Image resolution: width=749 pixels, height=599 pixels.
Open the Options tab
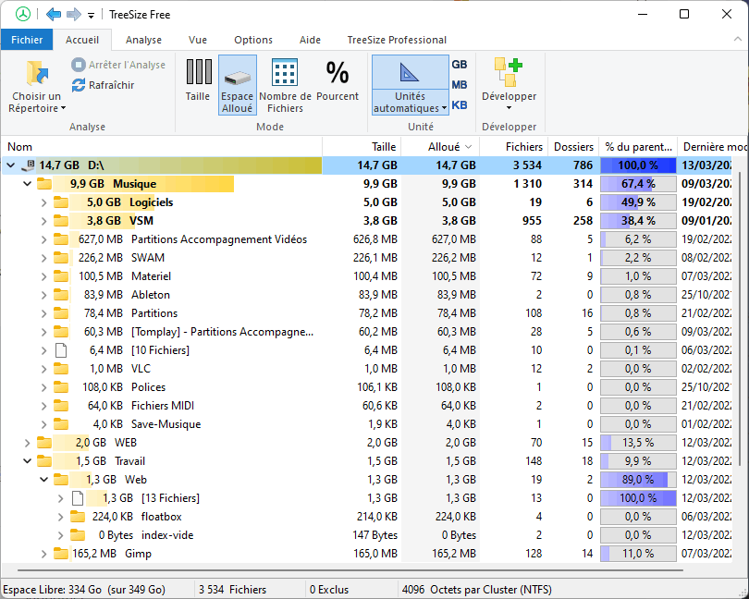pyautogui.click(x=253, y=40)
